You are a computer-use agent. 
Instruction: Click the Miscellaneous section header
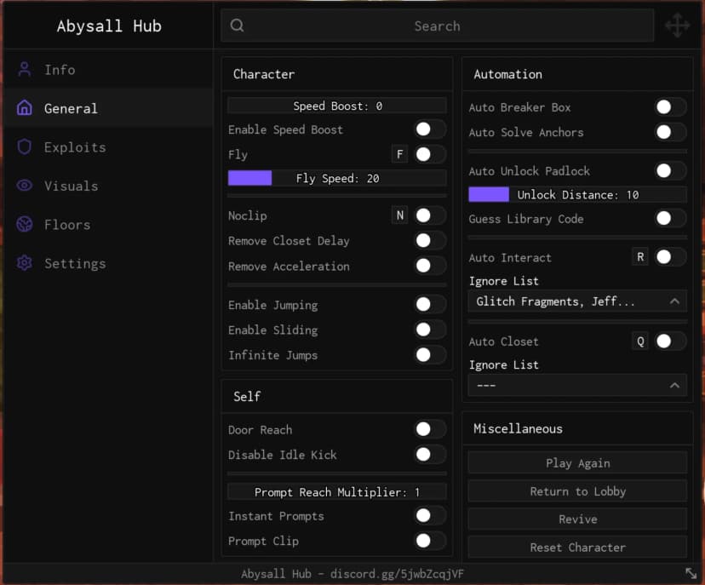click(x=518, y=428)
